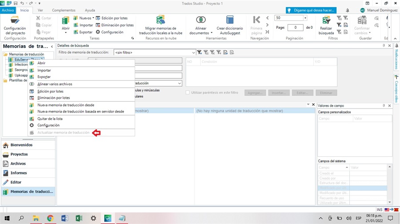
Task: Click Exportar in the ribbon
Action: coord(83,32)
